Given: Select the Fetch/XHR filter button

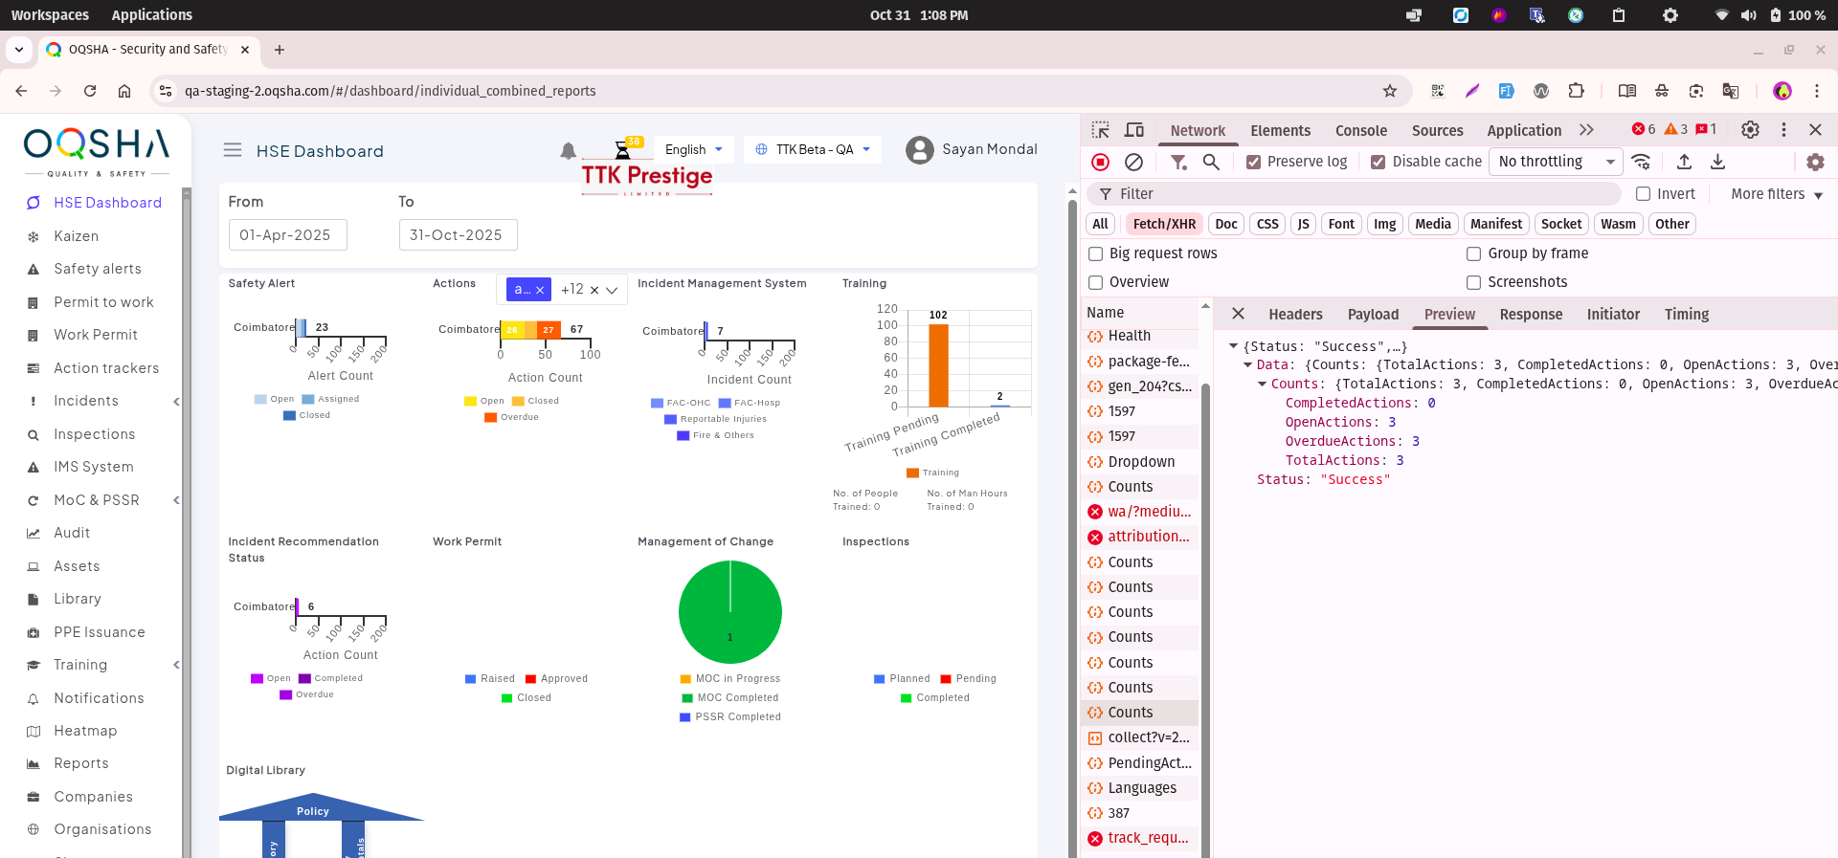Looking at the screenshot, I should pos(1163,224).
